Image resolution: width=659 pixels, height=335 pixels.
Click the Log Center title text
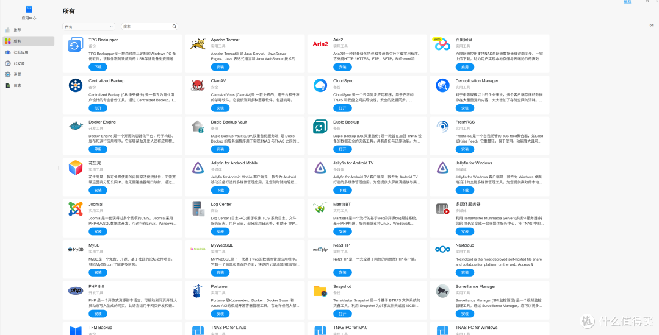click(221, 204)
